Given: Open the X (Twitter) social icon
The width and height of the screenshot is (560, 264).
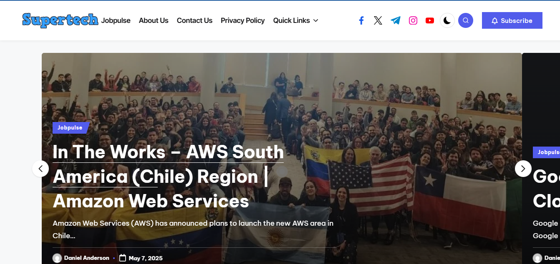Looking at the screenshot, I should coord(378,20).
